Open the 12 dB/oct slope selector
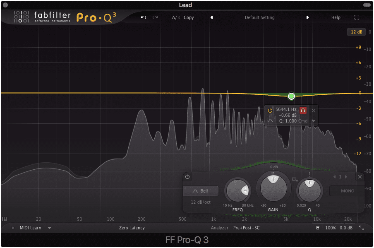Image resolution: width=374 pixels, height=248 pixels. pos(201,202)
